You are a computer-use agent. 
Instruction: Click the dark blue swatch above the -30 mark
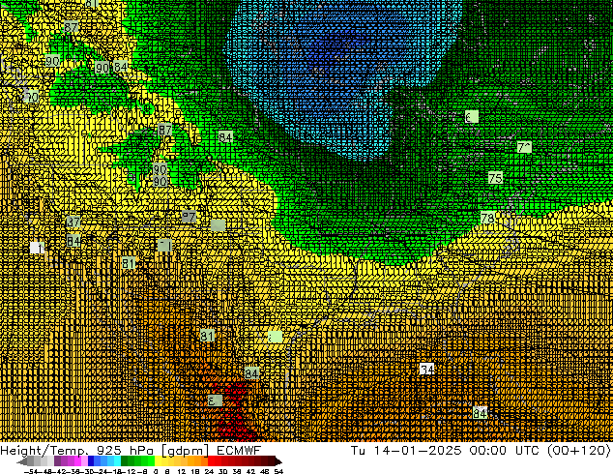(x=91, y=461)
